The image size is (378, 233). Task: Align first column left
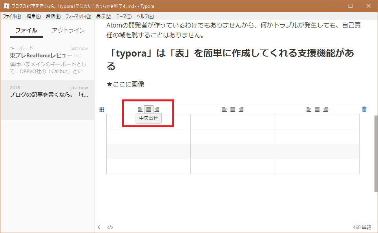140,110
